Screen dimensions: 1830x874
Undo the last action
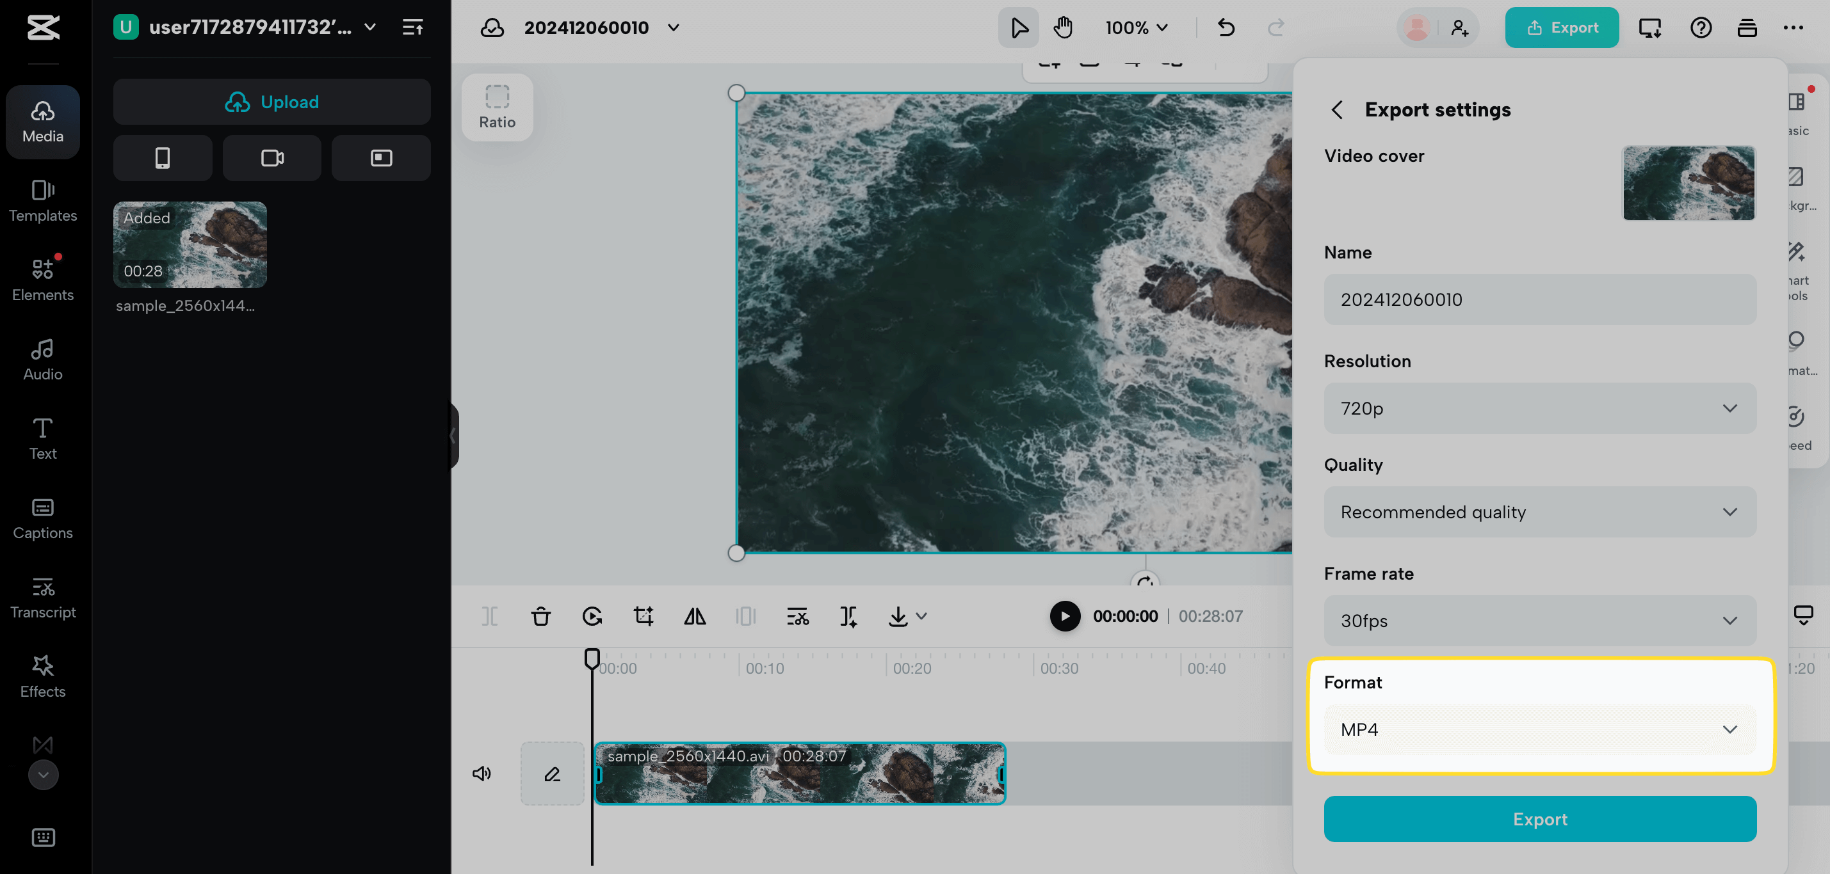(x=1226, y=28)
